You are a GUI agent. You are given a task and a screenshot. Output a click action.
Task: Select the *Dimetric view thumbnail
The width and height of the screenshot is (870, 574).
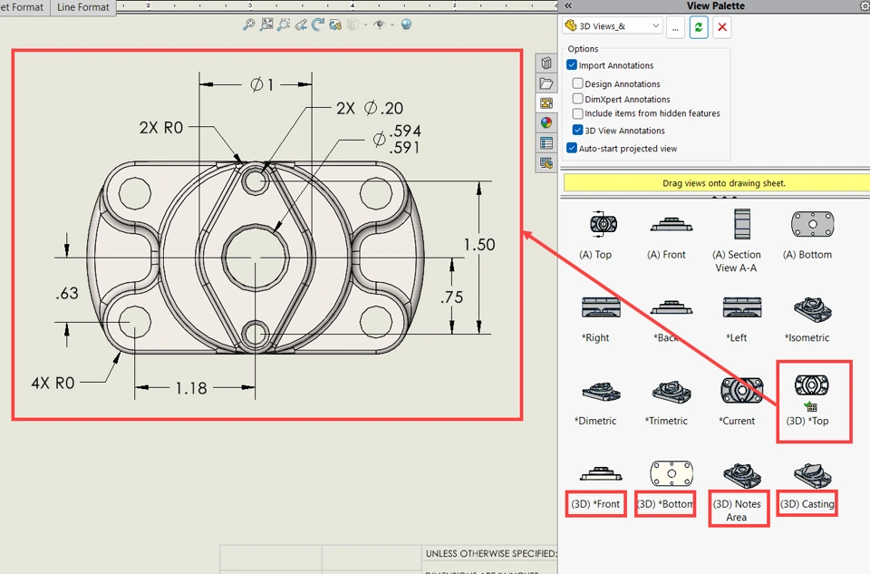(601, 391)
